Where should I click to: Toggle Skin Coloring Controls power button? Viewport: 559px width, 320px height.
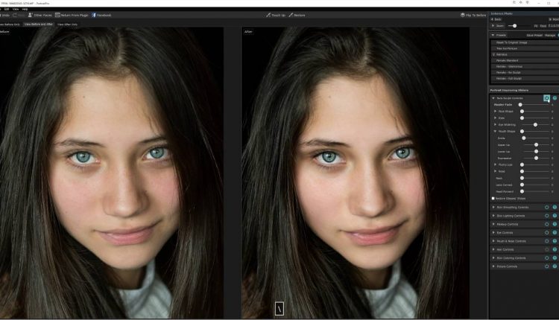[546, 257]
